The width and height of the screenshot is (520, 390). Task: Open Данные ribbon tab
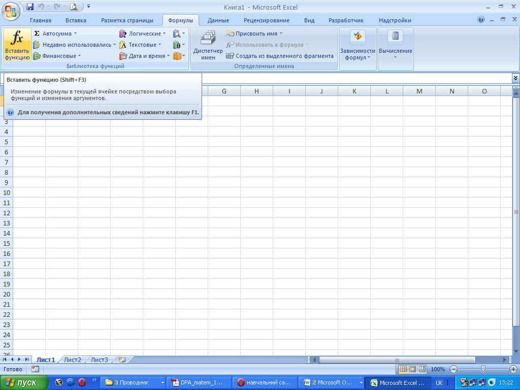(218, 20)
